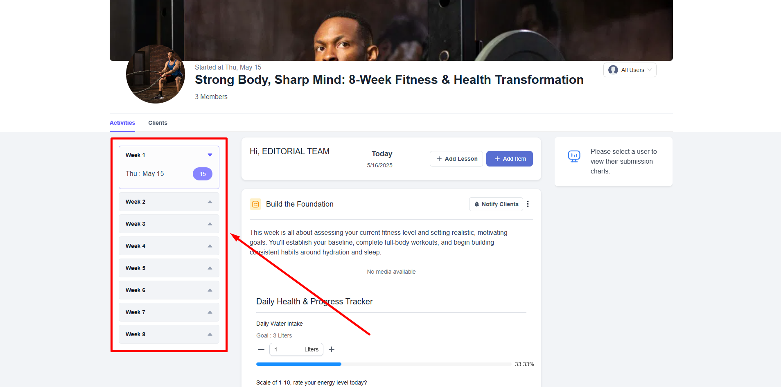This screenshot has height=387, width=781.
Task: Switch to the Clients tab
Action: point(158,123)
